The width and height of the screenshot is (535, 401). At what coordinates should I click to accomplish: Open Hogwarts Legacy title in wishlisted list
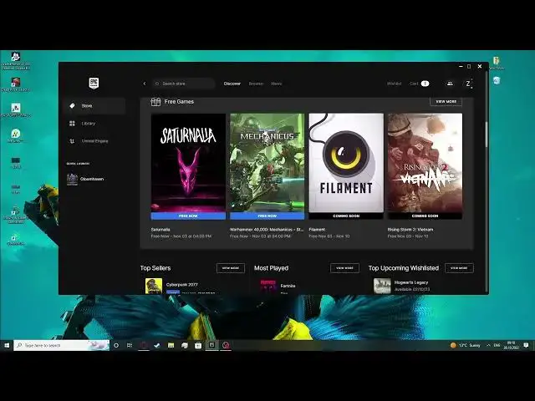click(x=411, y=282)
